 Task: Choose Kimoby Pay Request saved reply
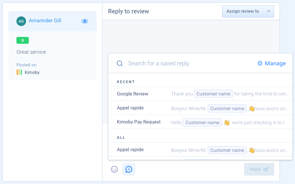pyautogui.click(x=200, y=122)
